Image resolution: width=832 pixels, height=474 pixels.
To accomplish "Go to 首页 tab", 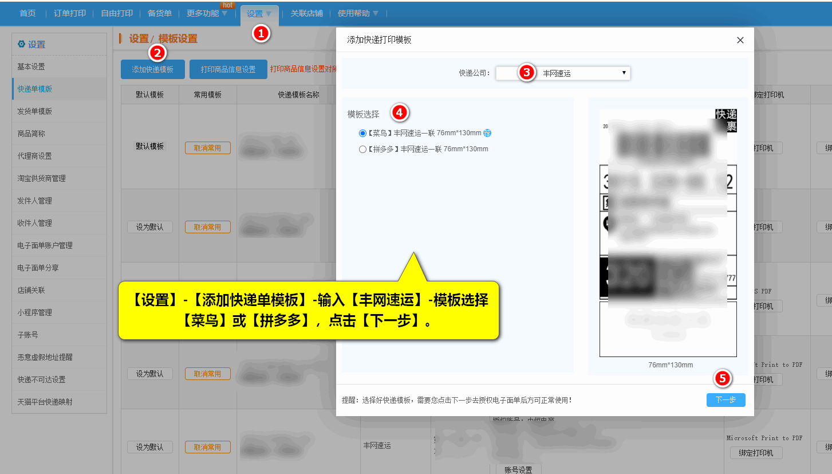I will 27,13.
